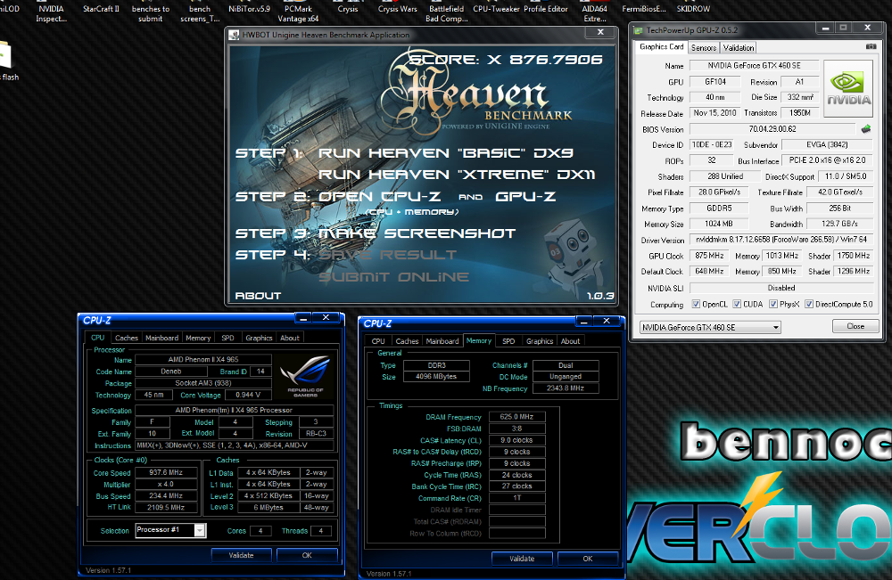This screenshot has height=580, width=892.
Task: Click the Heaven Benchmark title bar icon
Action: 234,35
